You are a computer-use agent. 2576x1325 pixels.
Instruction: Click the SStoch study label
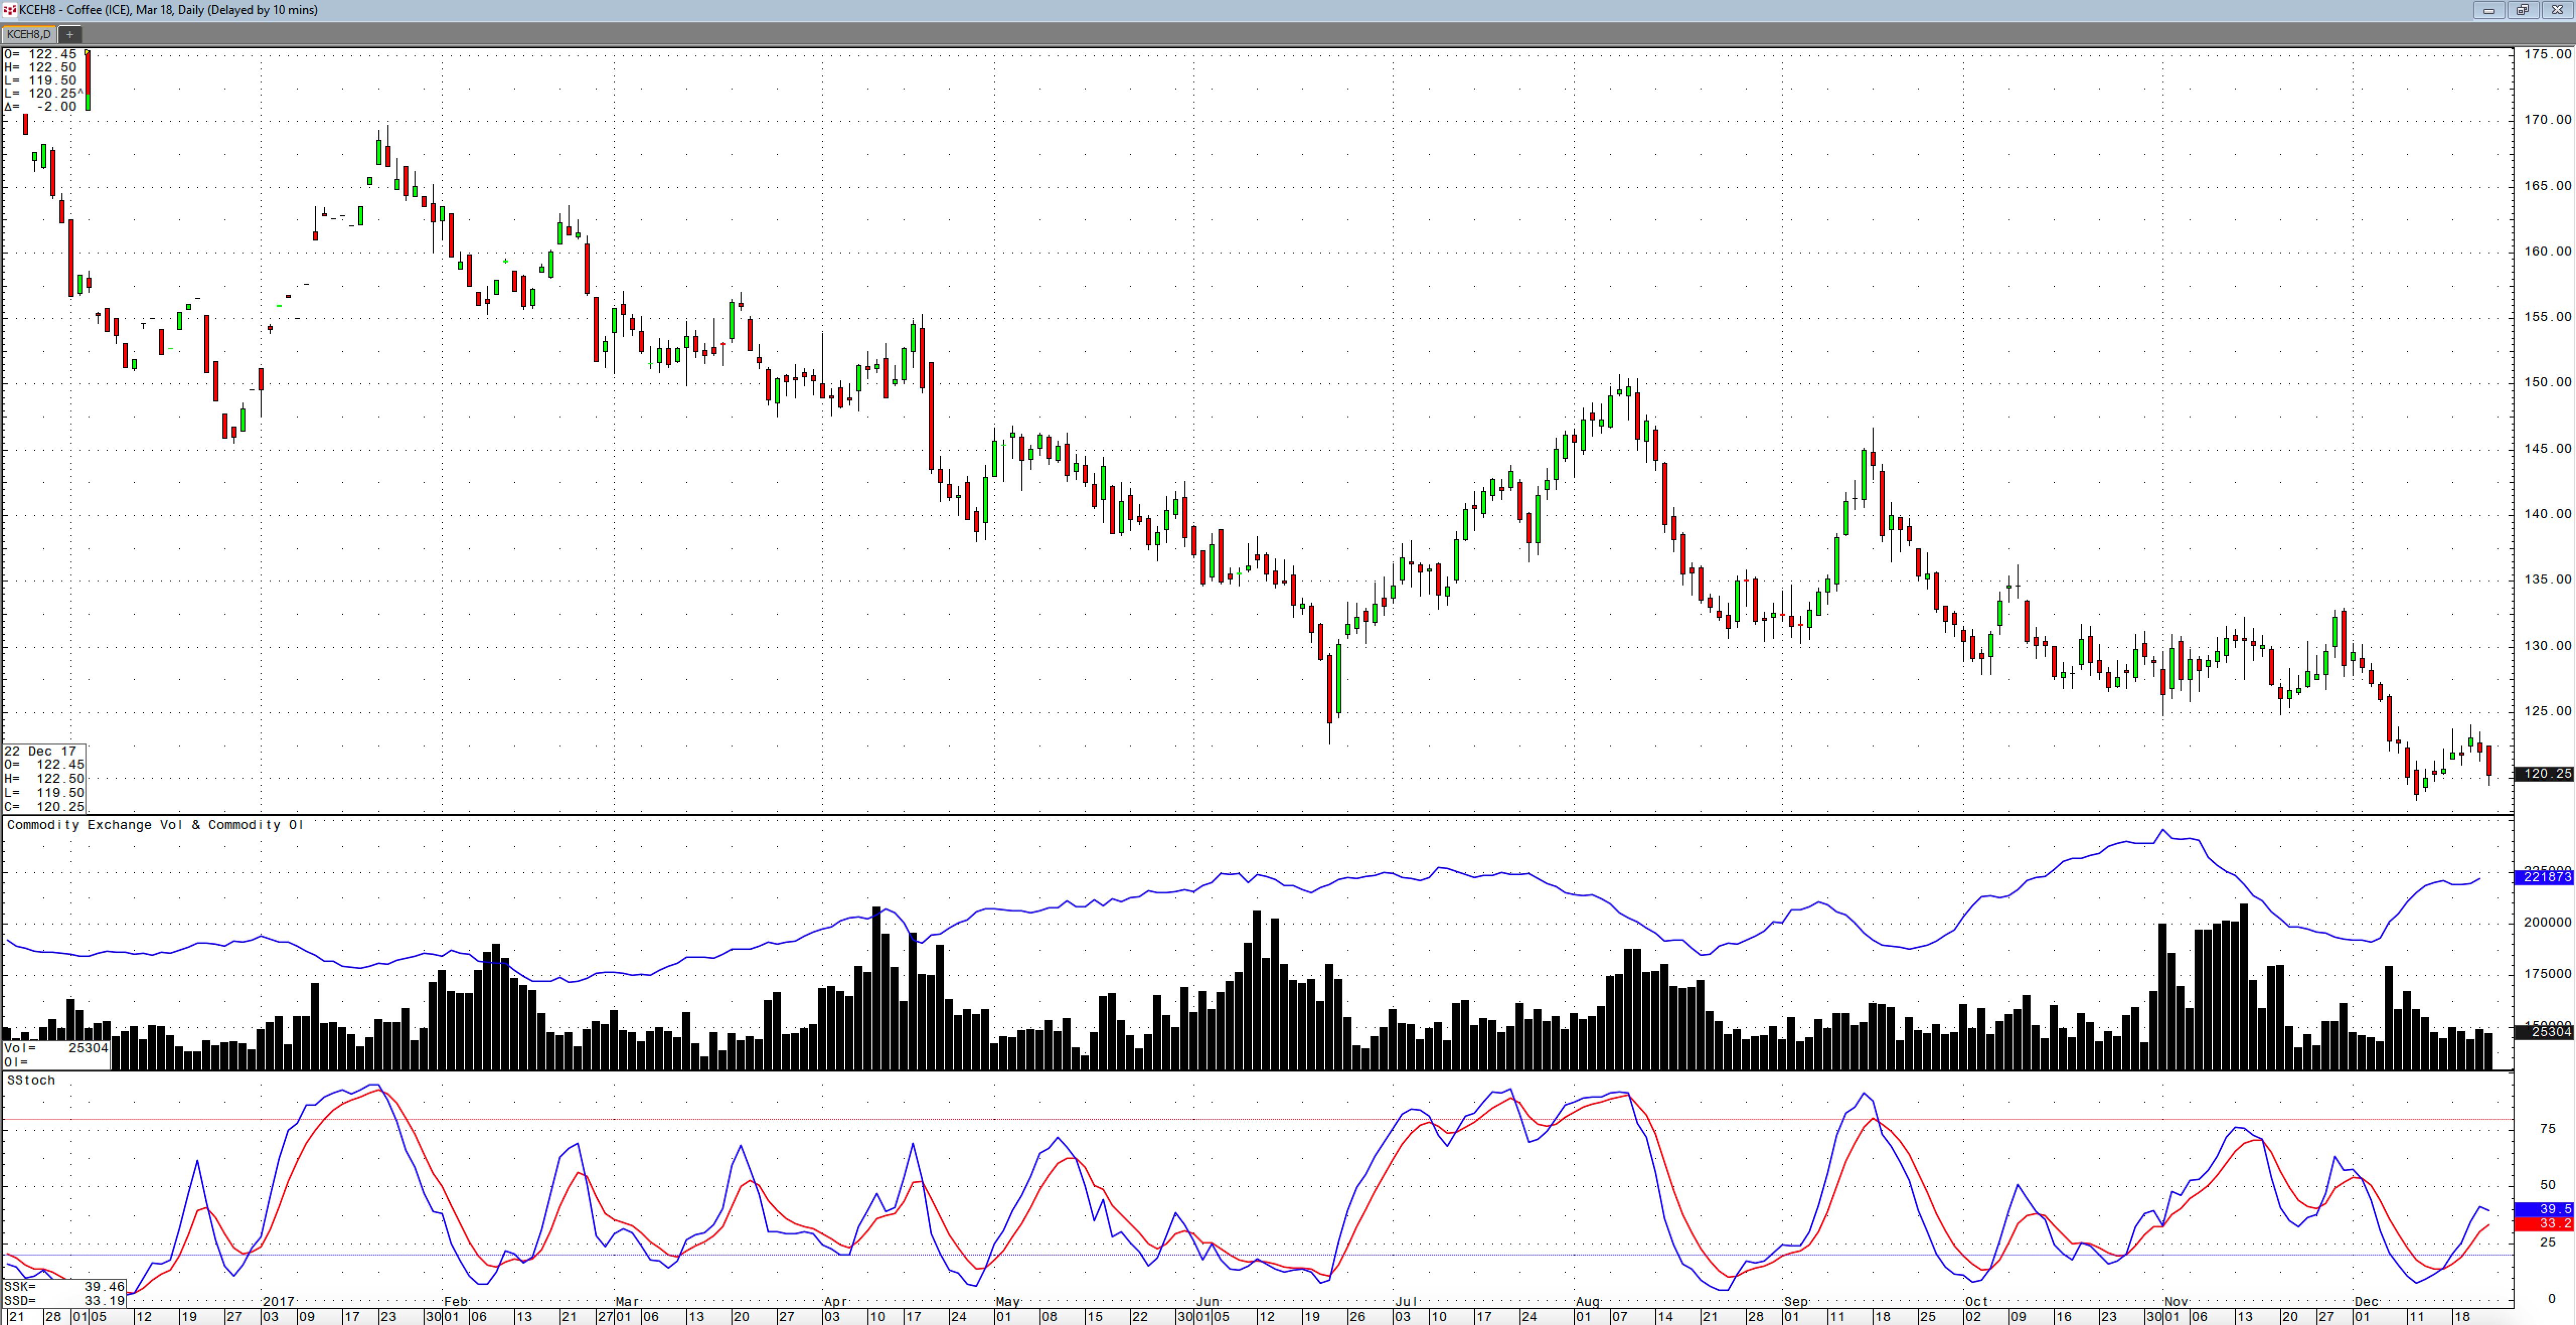(x=31, y=1080)
